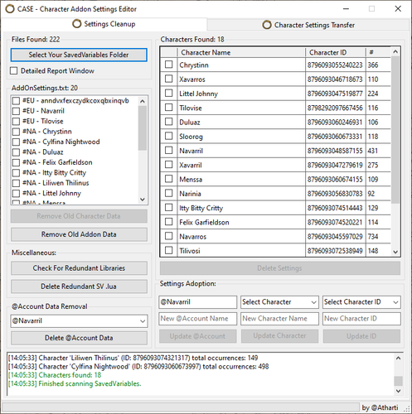Click the 'Characters found: 18' log line
The width and height of the screenshot is (412, 414).
tap(55, 375)
